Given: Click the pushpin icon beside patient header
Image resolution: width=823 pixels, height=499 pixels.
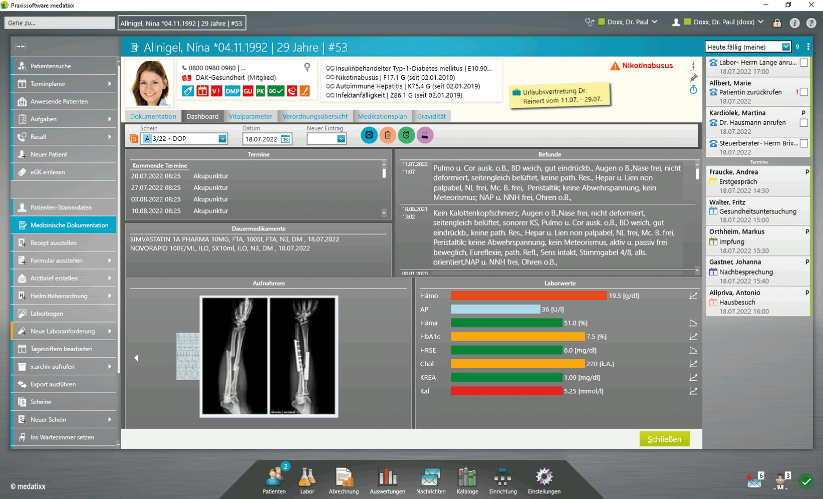Looking at the screenshot, I should 693,78.
